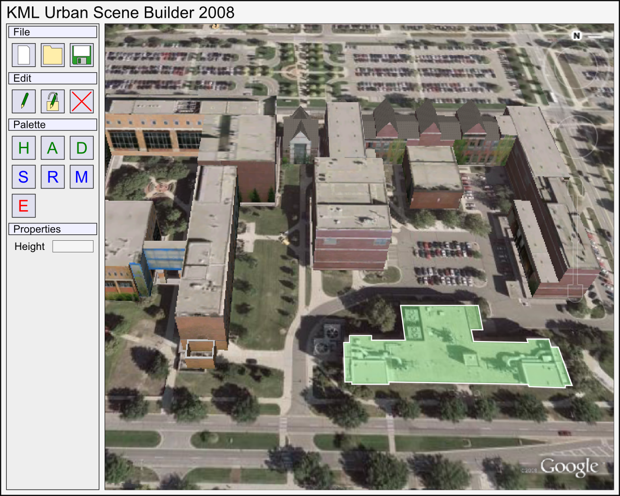This screenshot has height=496, width=620.
Task: Click the Edit section header
Action: [x=53, y=78]
